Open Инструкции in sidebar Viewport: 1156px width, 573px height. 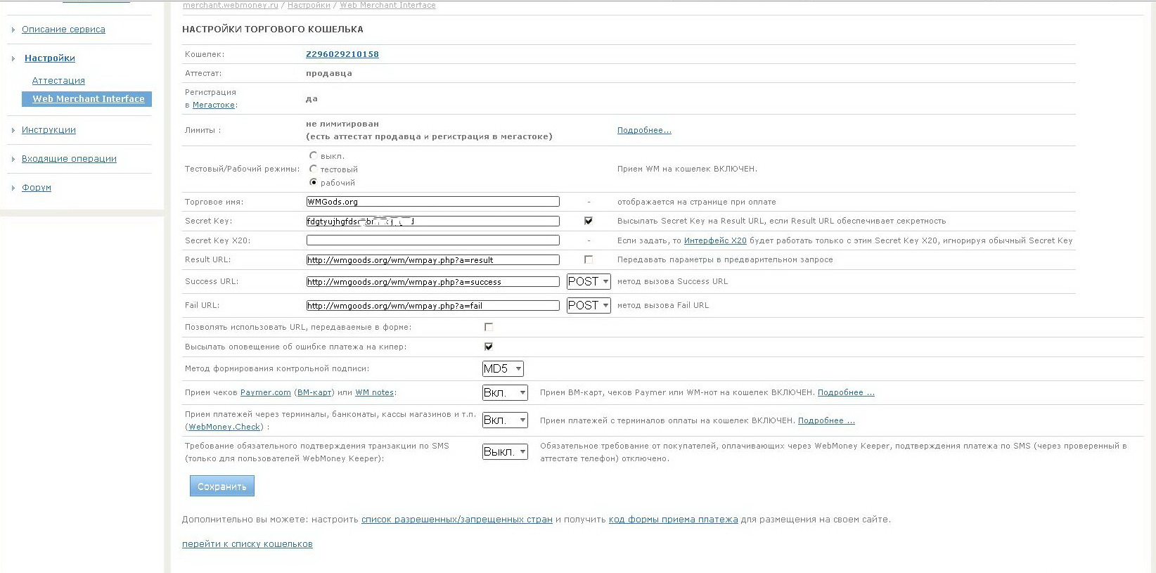(x=49, y=130)
